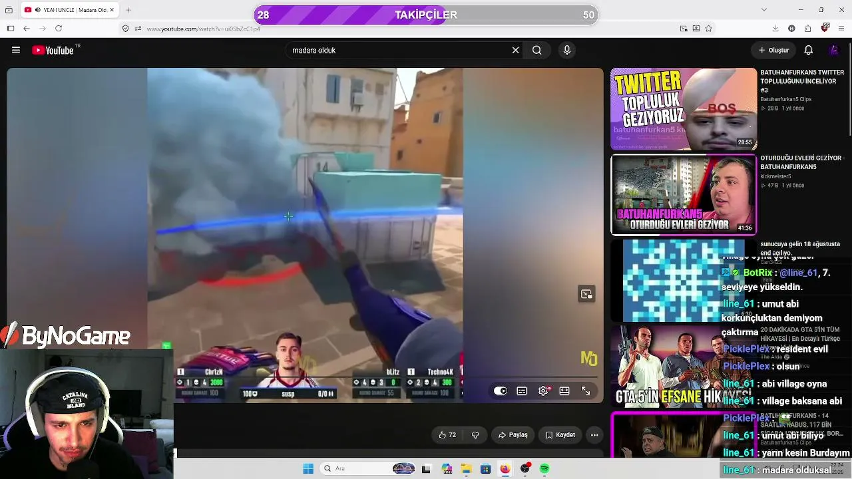Screen dimensions: 852x479
Task: Clear the search box text with X
Action: [515, 50]
